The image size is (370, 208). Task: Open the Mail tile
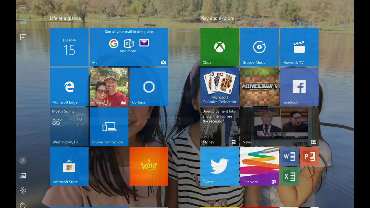129,47
